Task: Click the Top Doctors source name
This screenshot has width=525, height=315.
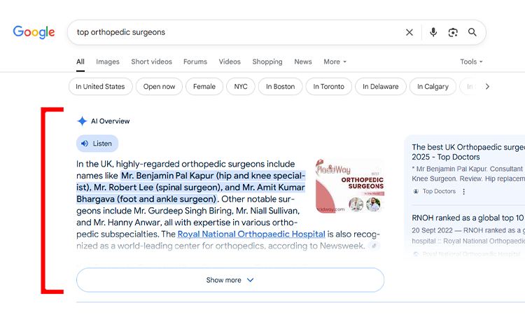Action: click(439, 192)
